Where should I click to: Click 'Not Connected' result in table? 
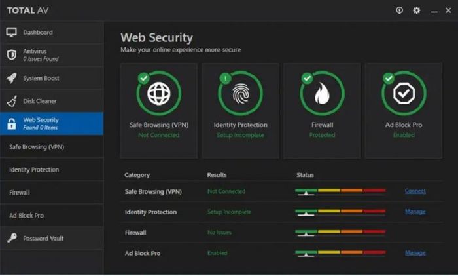[226, 191]
